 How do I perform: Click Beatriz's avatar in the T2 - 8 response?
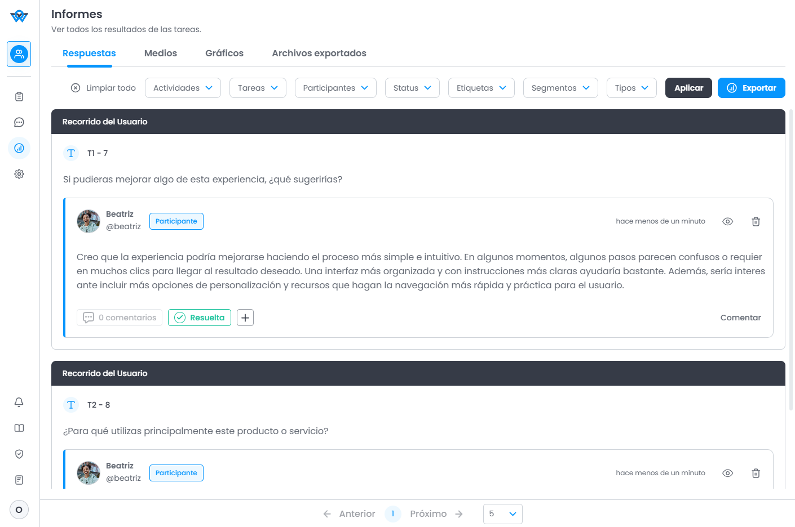[89, 473]
